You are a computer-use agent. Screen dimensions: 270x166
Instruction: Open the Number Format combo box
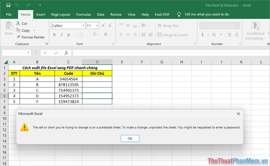[x=219, y=26]
